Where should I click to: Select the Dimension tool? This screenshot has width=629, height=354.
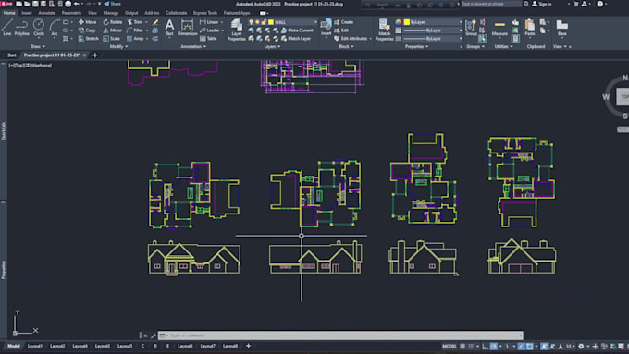pos(188,27)
